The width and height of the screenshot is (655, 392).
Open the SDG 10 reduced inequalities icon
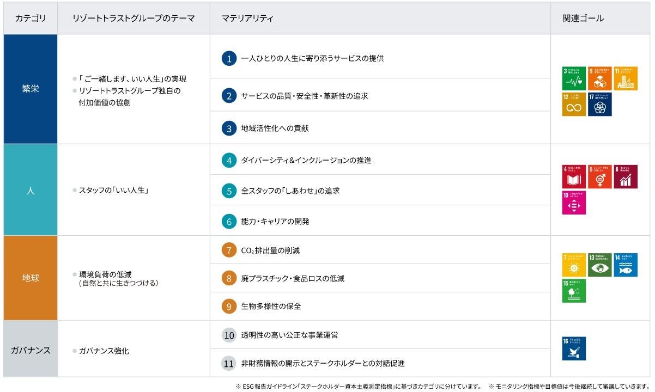click(x=574, y=202)
